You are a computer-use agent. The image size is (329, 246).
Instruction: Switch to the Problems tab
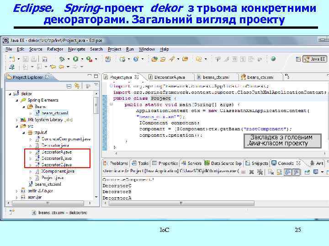(x=116, y=163)
